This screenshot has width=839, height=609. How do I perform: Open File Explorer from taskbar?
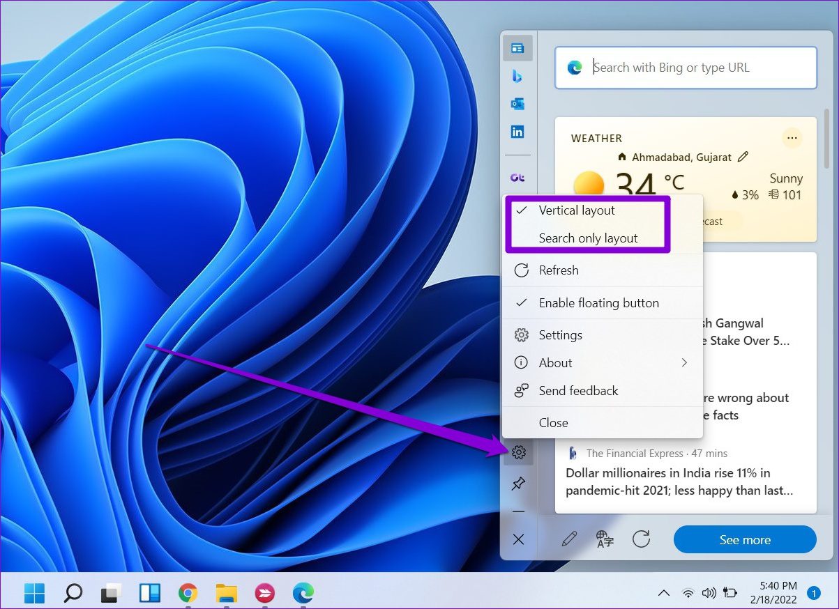point(226,593)
